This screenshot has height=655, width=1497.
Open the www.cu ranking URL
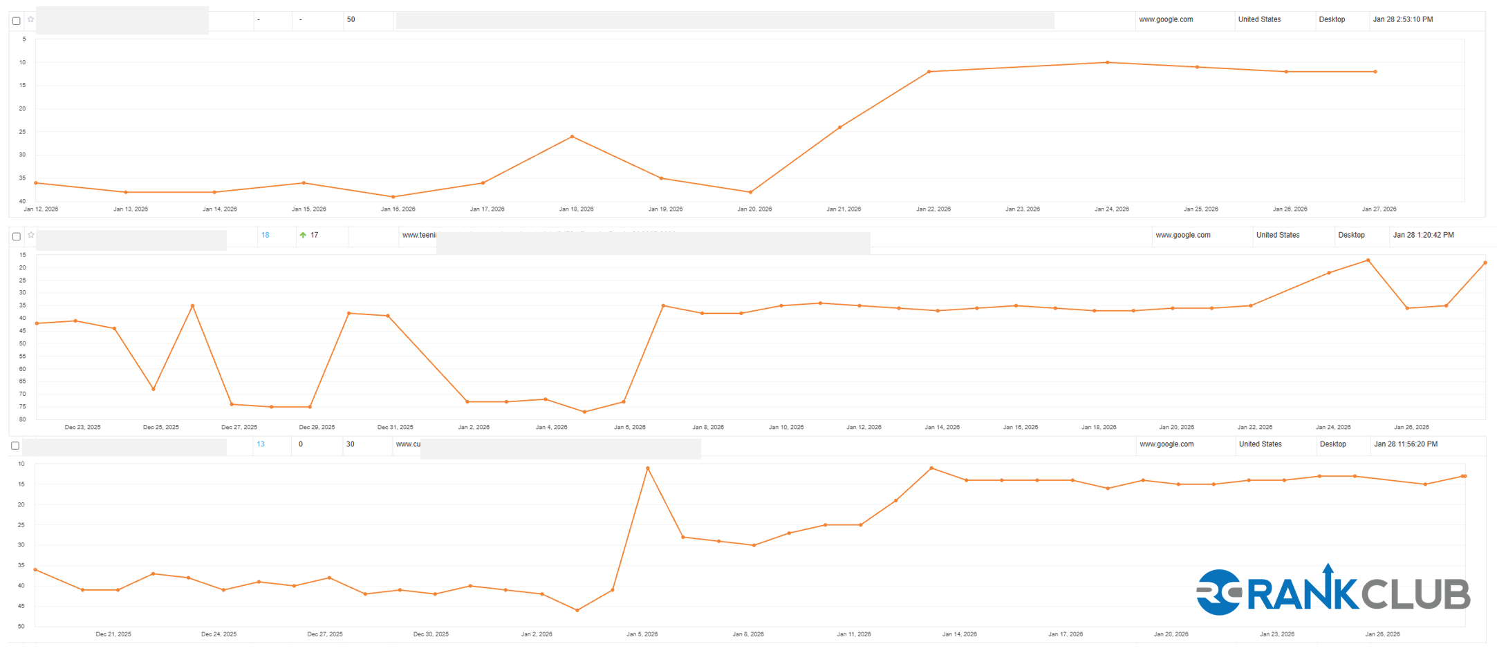point(408,444)
